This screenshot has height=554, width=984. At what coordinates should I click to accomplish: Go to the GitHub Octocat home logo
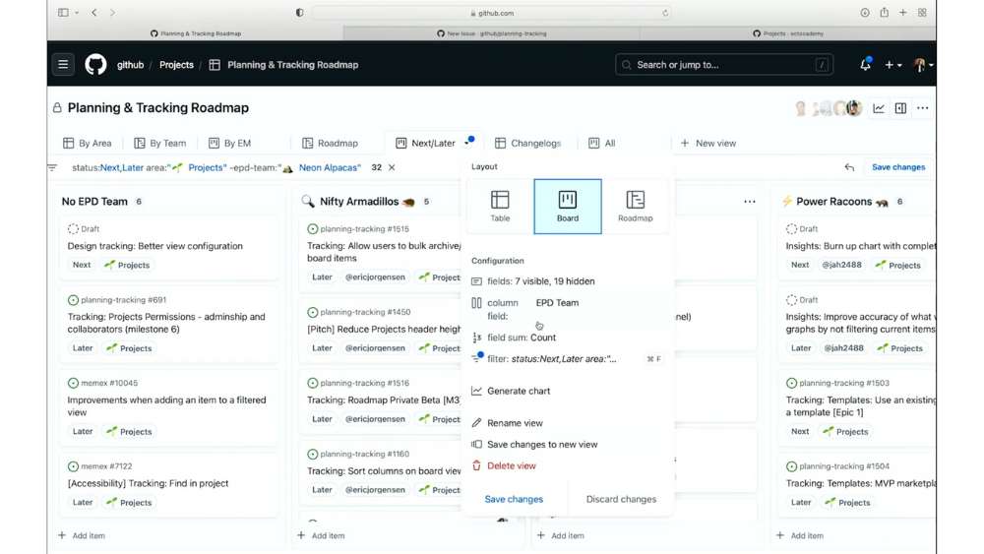pyautogui.click(x=95, y=65)
